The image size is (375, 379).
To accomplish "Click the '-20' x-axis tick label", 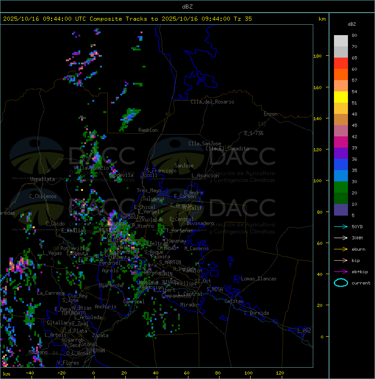I will [x=61, y=373].
